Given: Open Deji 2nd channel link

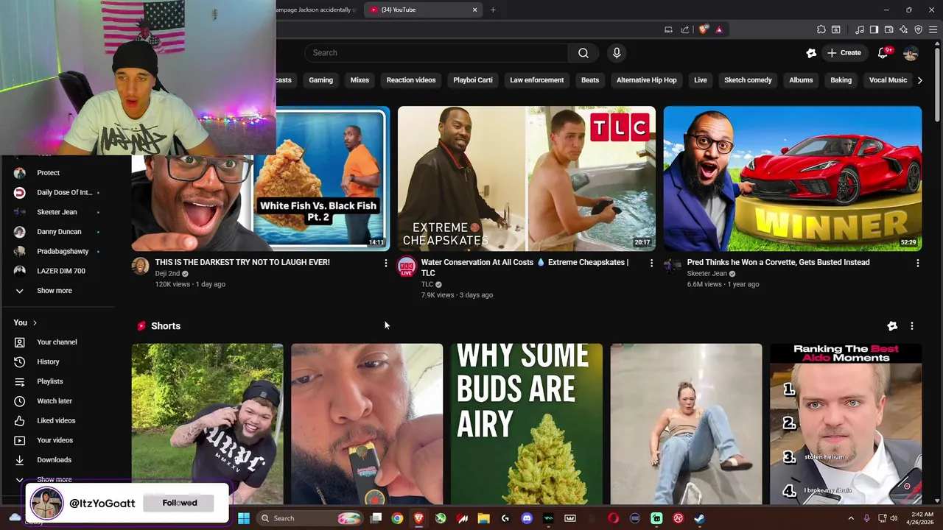Looking at the screenshot, I should coord(167,274).
